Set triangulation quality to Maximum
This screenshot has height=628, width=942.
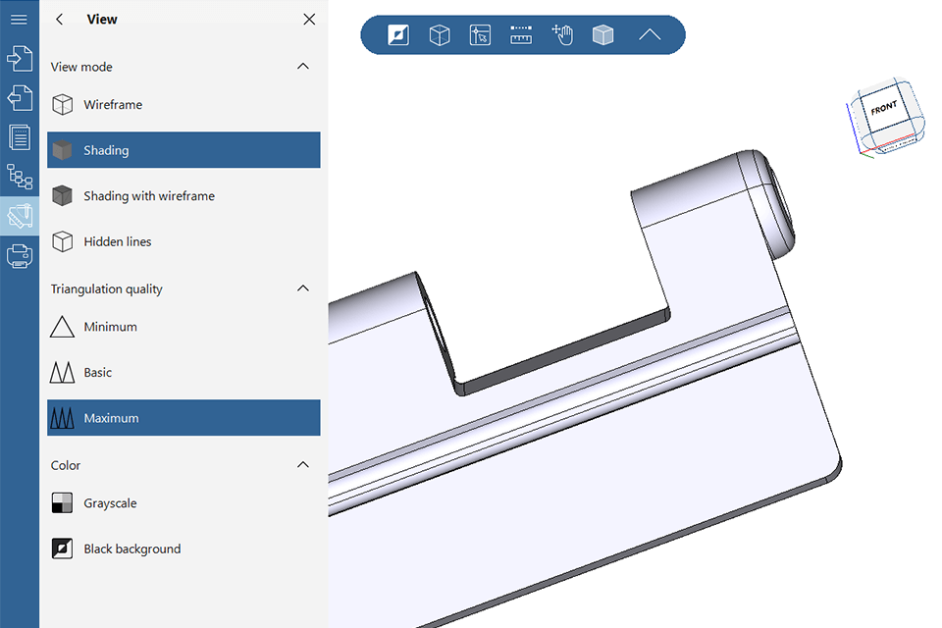[183, 418]
